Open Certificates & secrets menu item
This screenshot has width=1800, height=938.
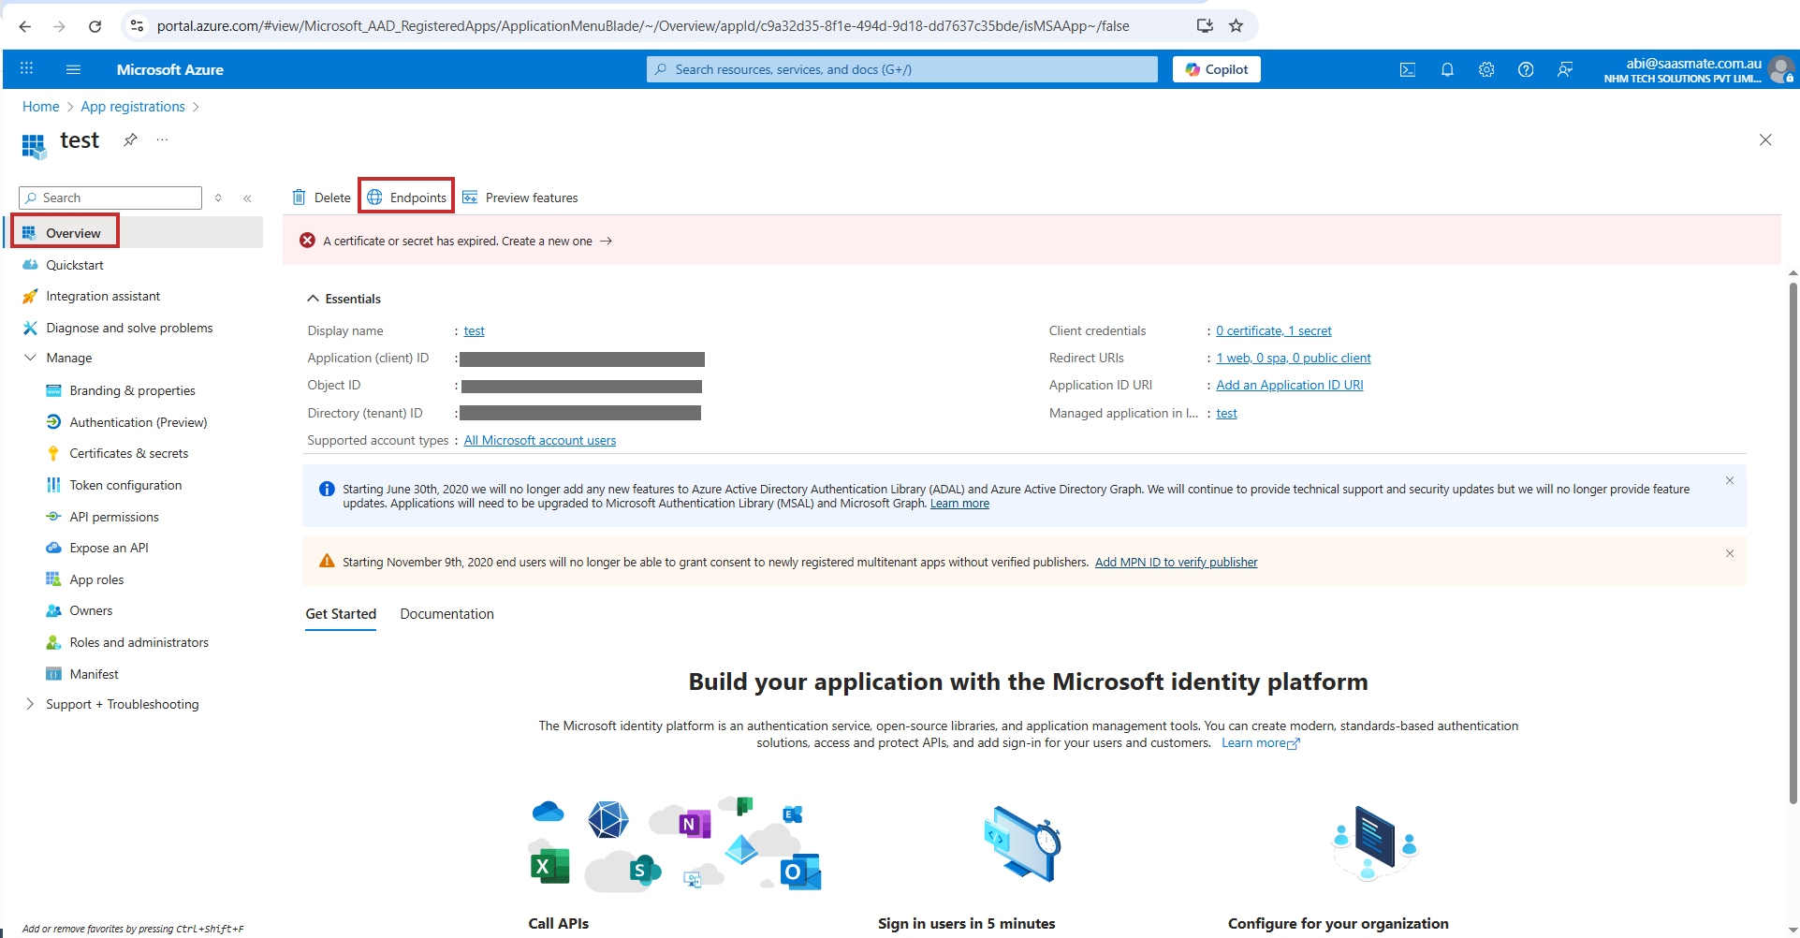coord(128,453)
